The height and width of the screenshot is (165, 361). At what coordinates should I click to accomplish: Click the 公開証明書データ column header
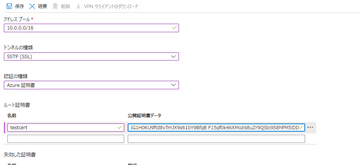[x=144, y=116]
